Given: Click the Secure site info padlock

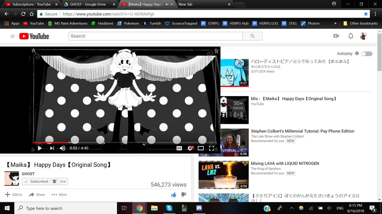Looking at the screenshot, I should pos(40,14).
